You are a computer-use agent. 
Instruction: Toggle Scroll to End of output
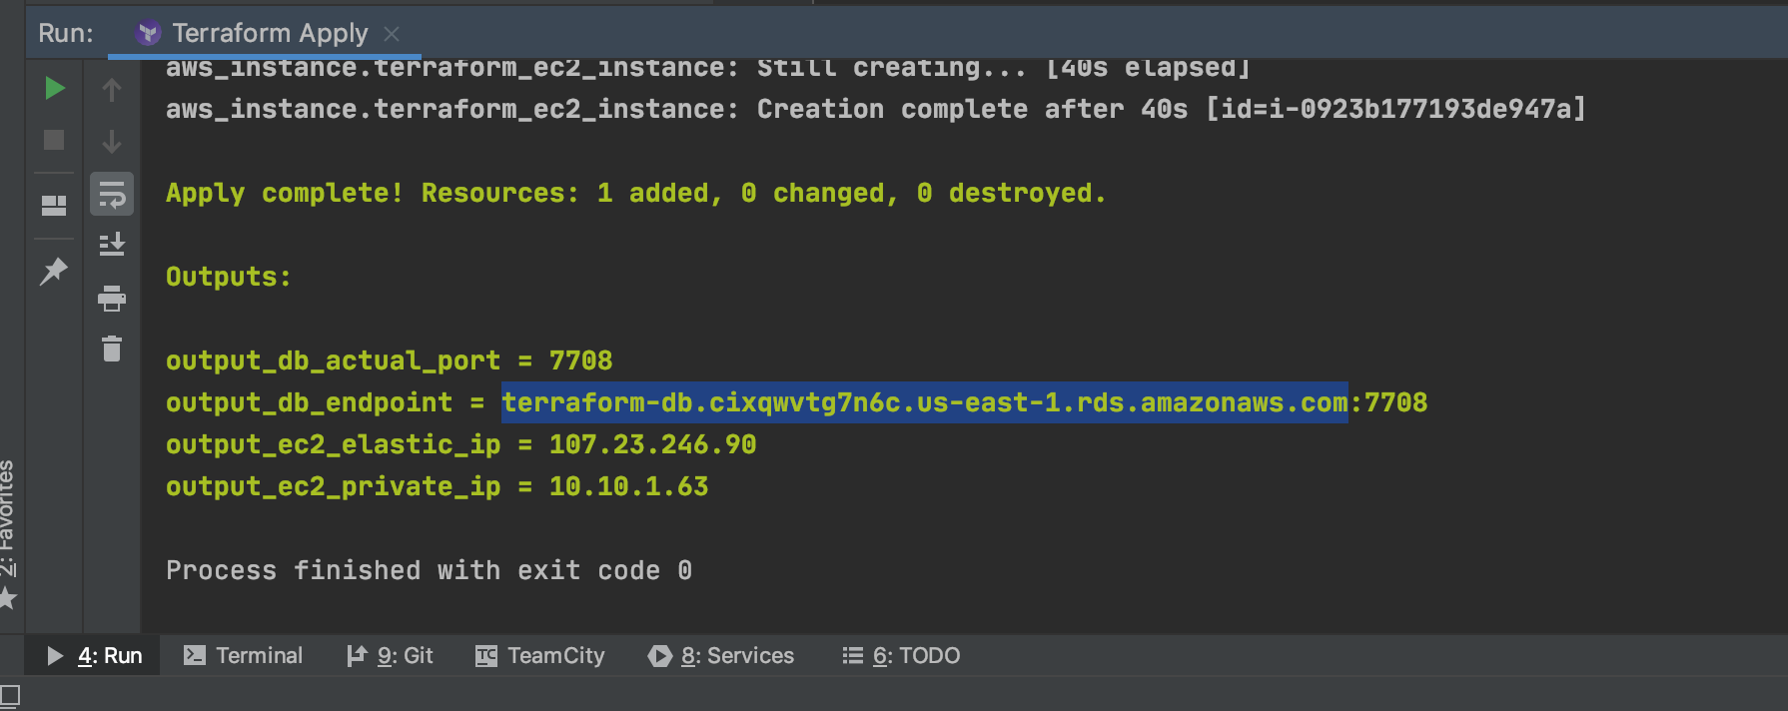point(112,245)
